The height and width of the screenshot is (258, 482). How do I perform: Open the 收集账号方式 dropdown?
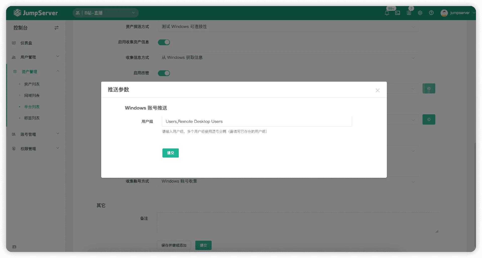coord(288,181)
